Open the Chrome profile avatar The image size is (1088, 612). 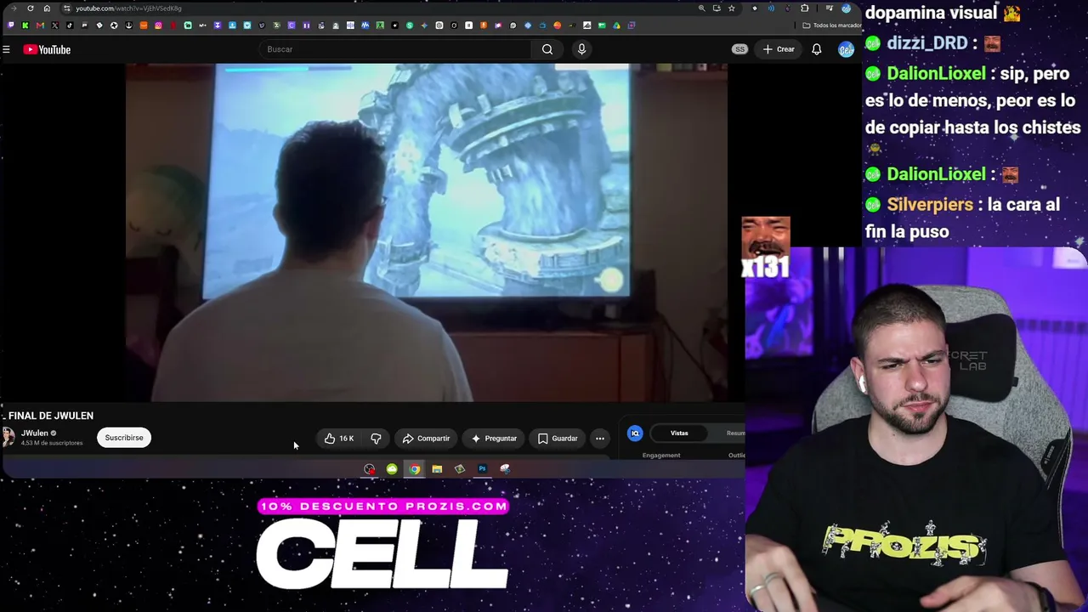point(846,8)
